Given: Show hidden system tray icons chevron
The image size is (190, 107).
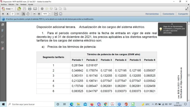Looking at the screenshot, I should coord(153,104).
